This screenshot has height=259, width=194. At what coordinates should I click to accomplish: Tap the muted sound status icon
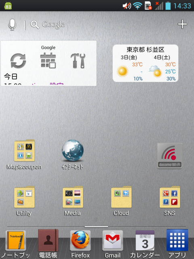(x=127, y=6)
